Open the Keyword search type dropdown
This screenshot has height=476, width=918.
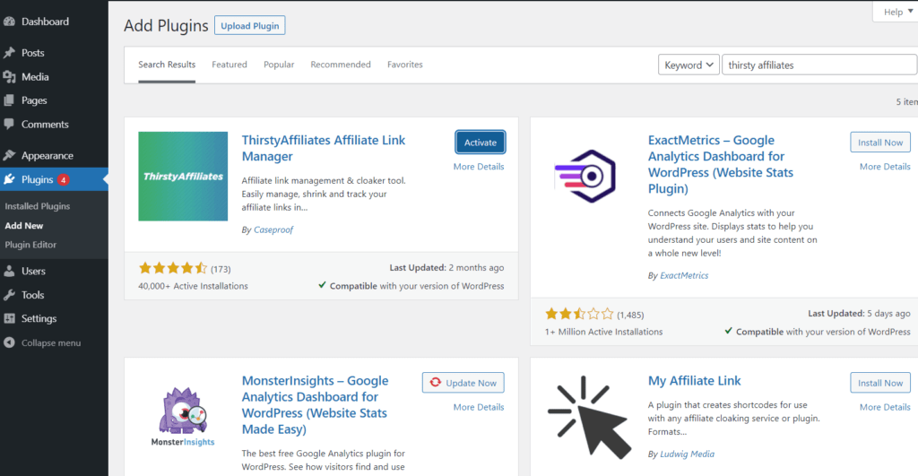688,65
